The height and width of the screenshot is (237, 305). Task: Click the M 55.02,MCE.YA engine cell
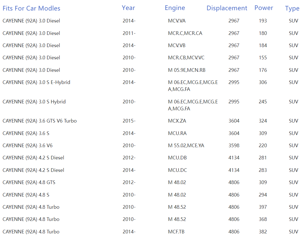click(186, 146)
